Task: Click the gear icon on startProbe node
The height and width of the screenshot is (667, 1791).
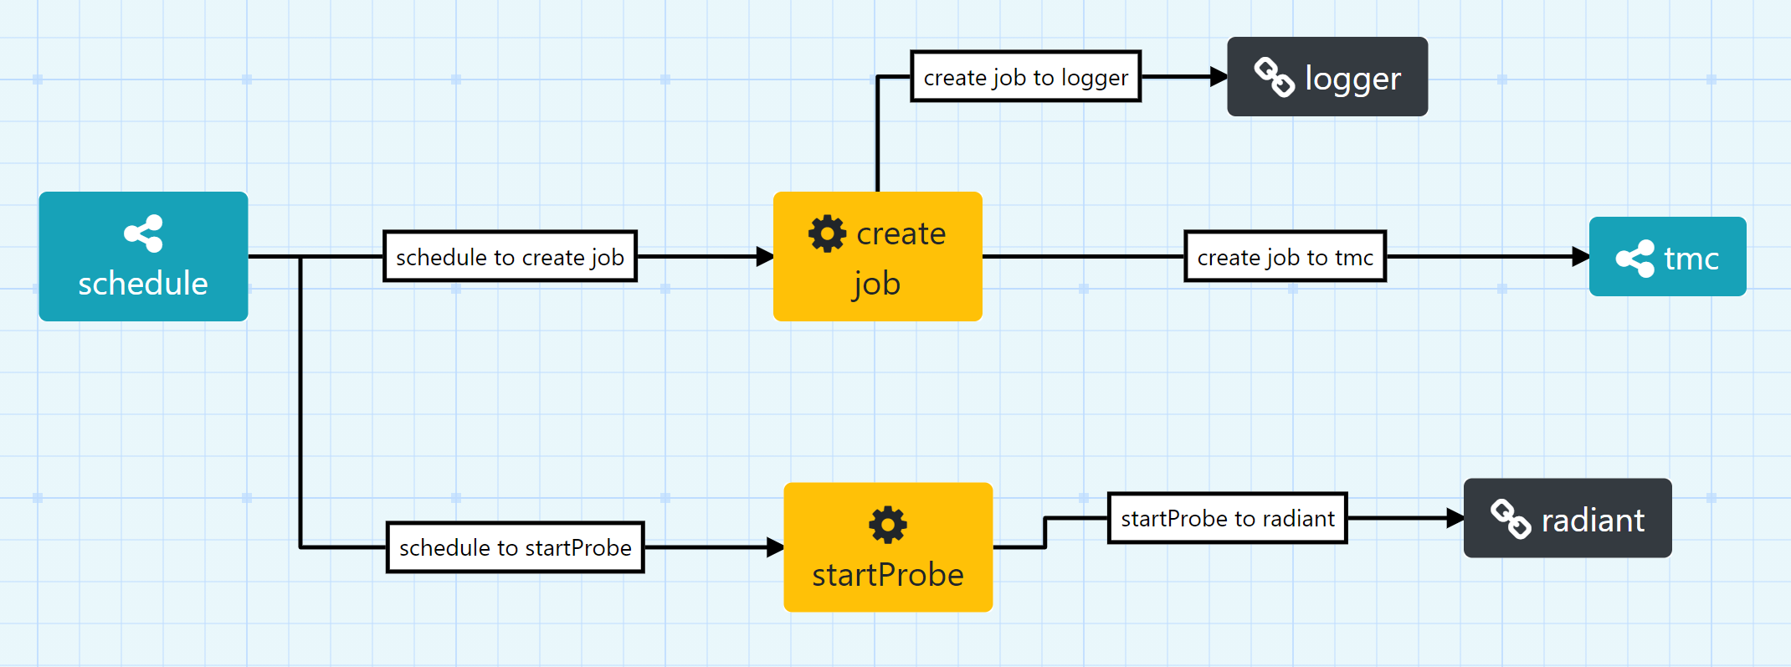Action: point(888,525)
